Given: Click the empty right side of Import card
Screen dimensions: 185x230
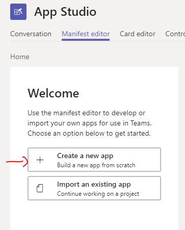Looking at the screenshot, I should click(150, 188).
